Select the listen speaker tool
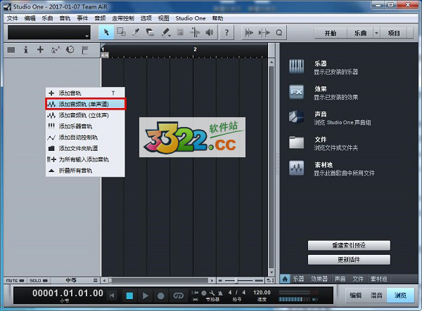 pos(210,32)
